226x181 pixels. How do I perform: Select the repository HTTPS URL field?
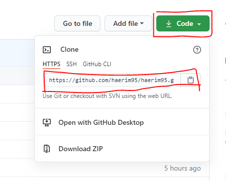[112, 80]
